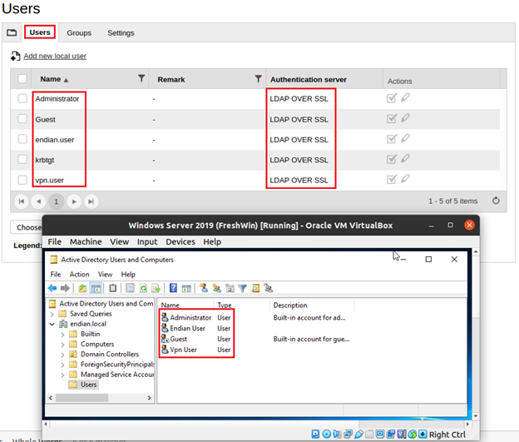The height and width of the screenshot is (442, 519).
Task: Click the Create new organizational unit icon
Action: 230,288
